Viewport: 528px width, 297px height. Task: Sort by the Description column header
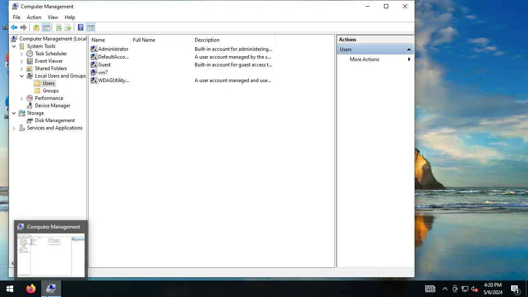[233, 40]
